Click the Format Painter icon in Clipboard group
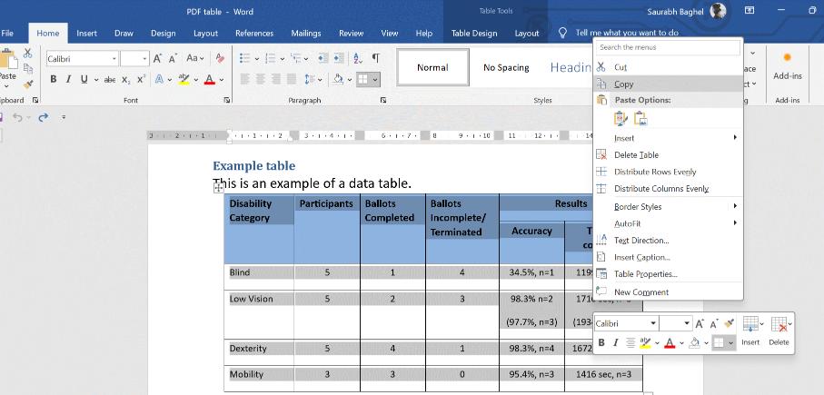This screenshot has height=395, width=824. click(28, 84)
